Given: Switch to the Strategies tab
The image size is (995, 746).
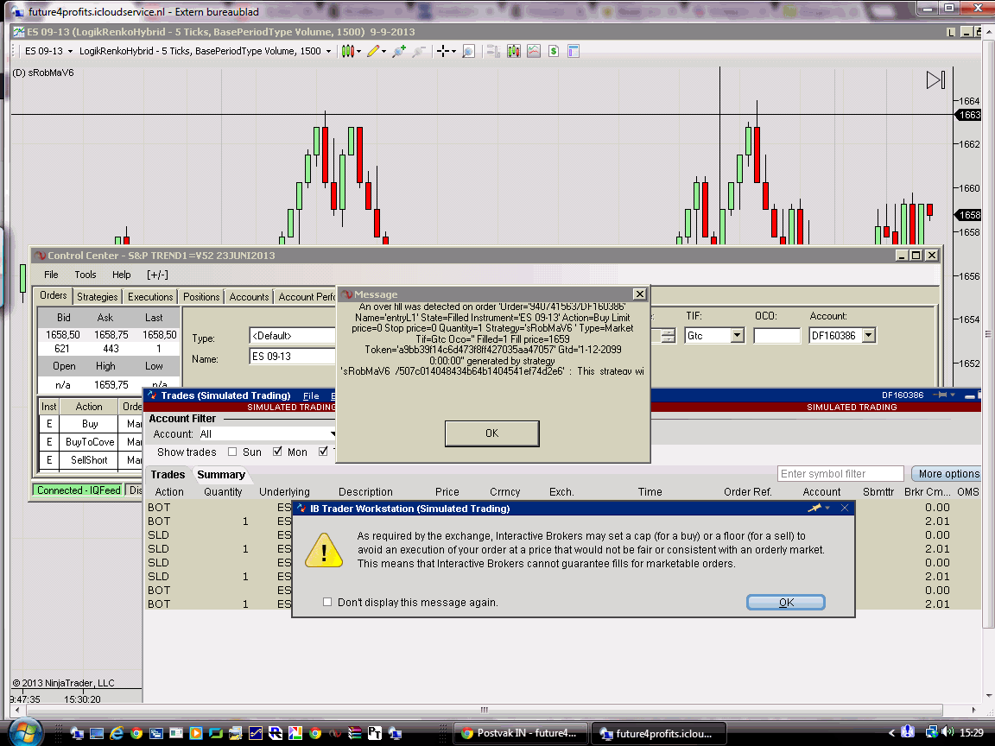Looking at the screenshot, I should click(98, 297).
